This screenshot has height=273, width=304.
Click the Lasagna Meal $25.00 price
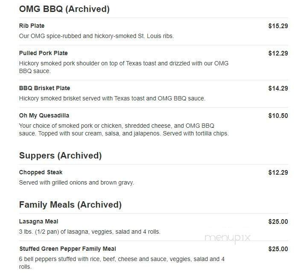coord(278,222)
